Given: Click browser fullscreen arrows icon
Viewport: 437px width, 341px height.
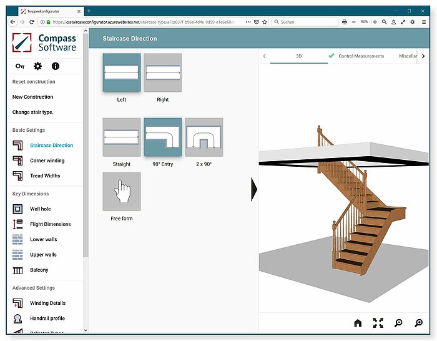Looking at the screenshot, I should [x=403, y=22].
